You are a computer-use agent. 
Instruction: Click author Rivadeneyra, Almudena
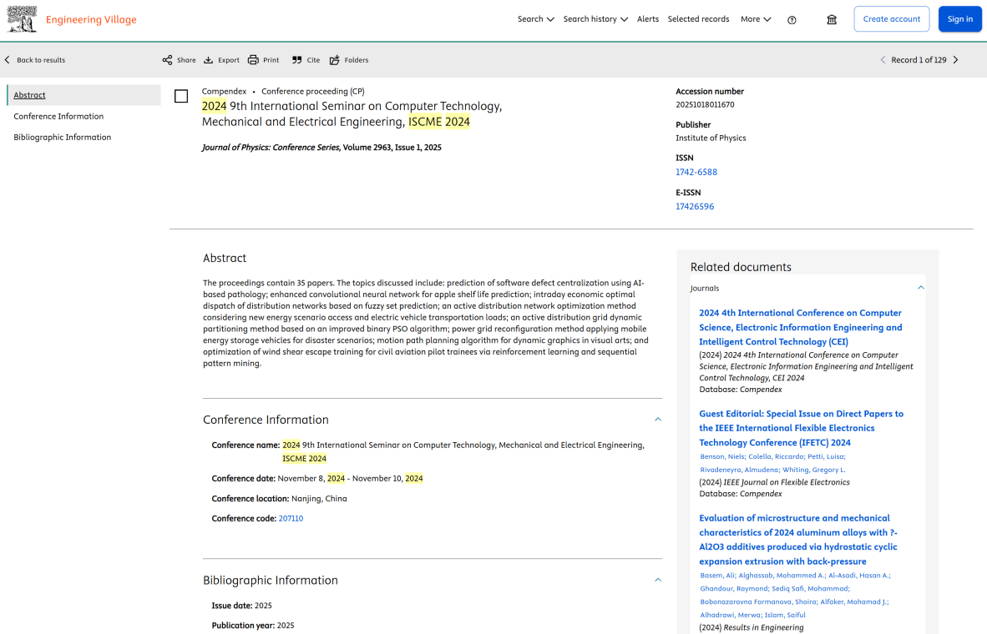[739, 470]
